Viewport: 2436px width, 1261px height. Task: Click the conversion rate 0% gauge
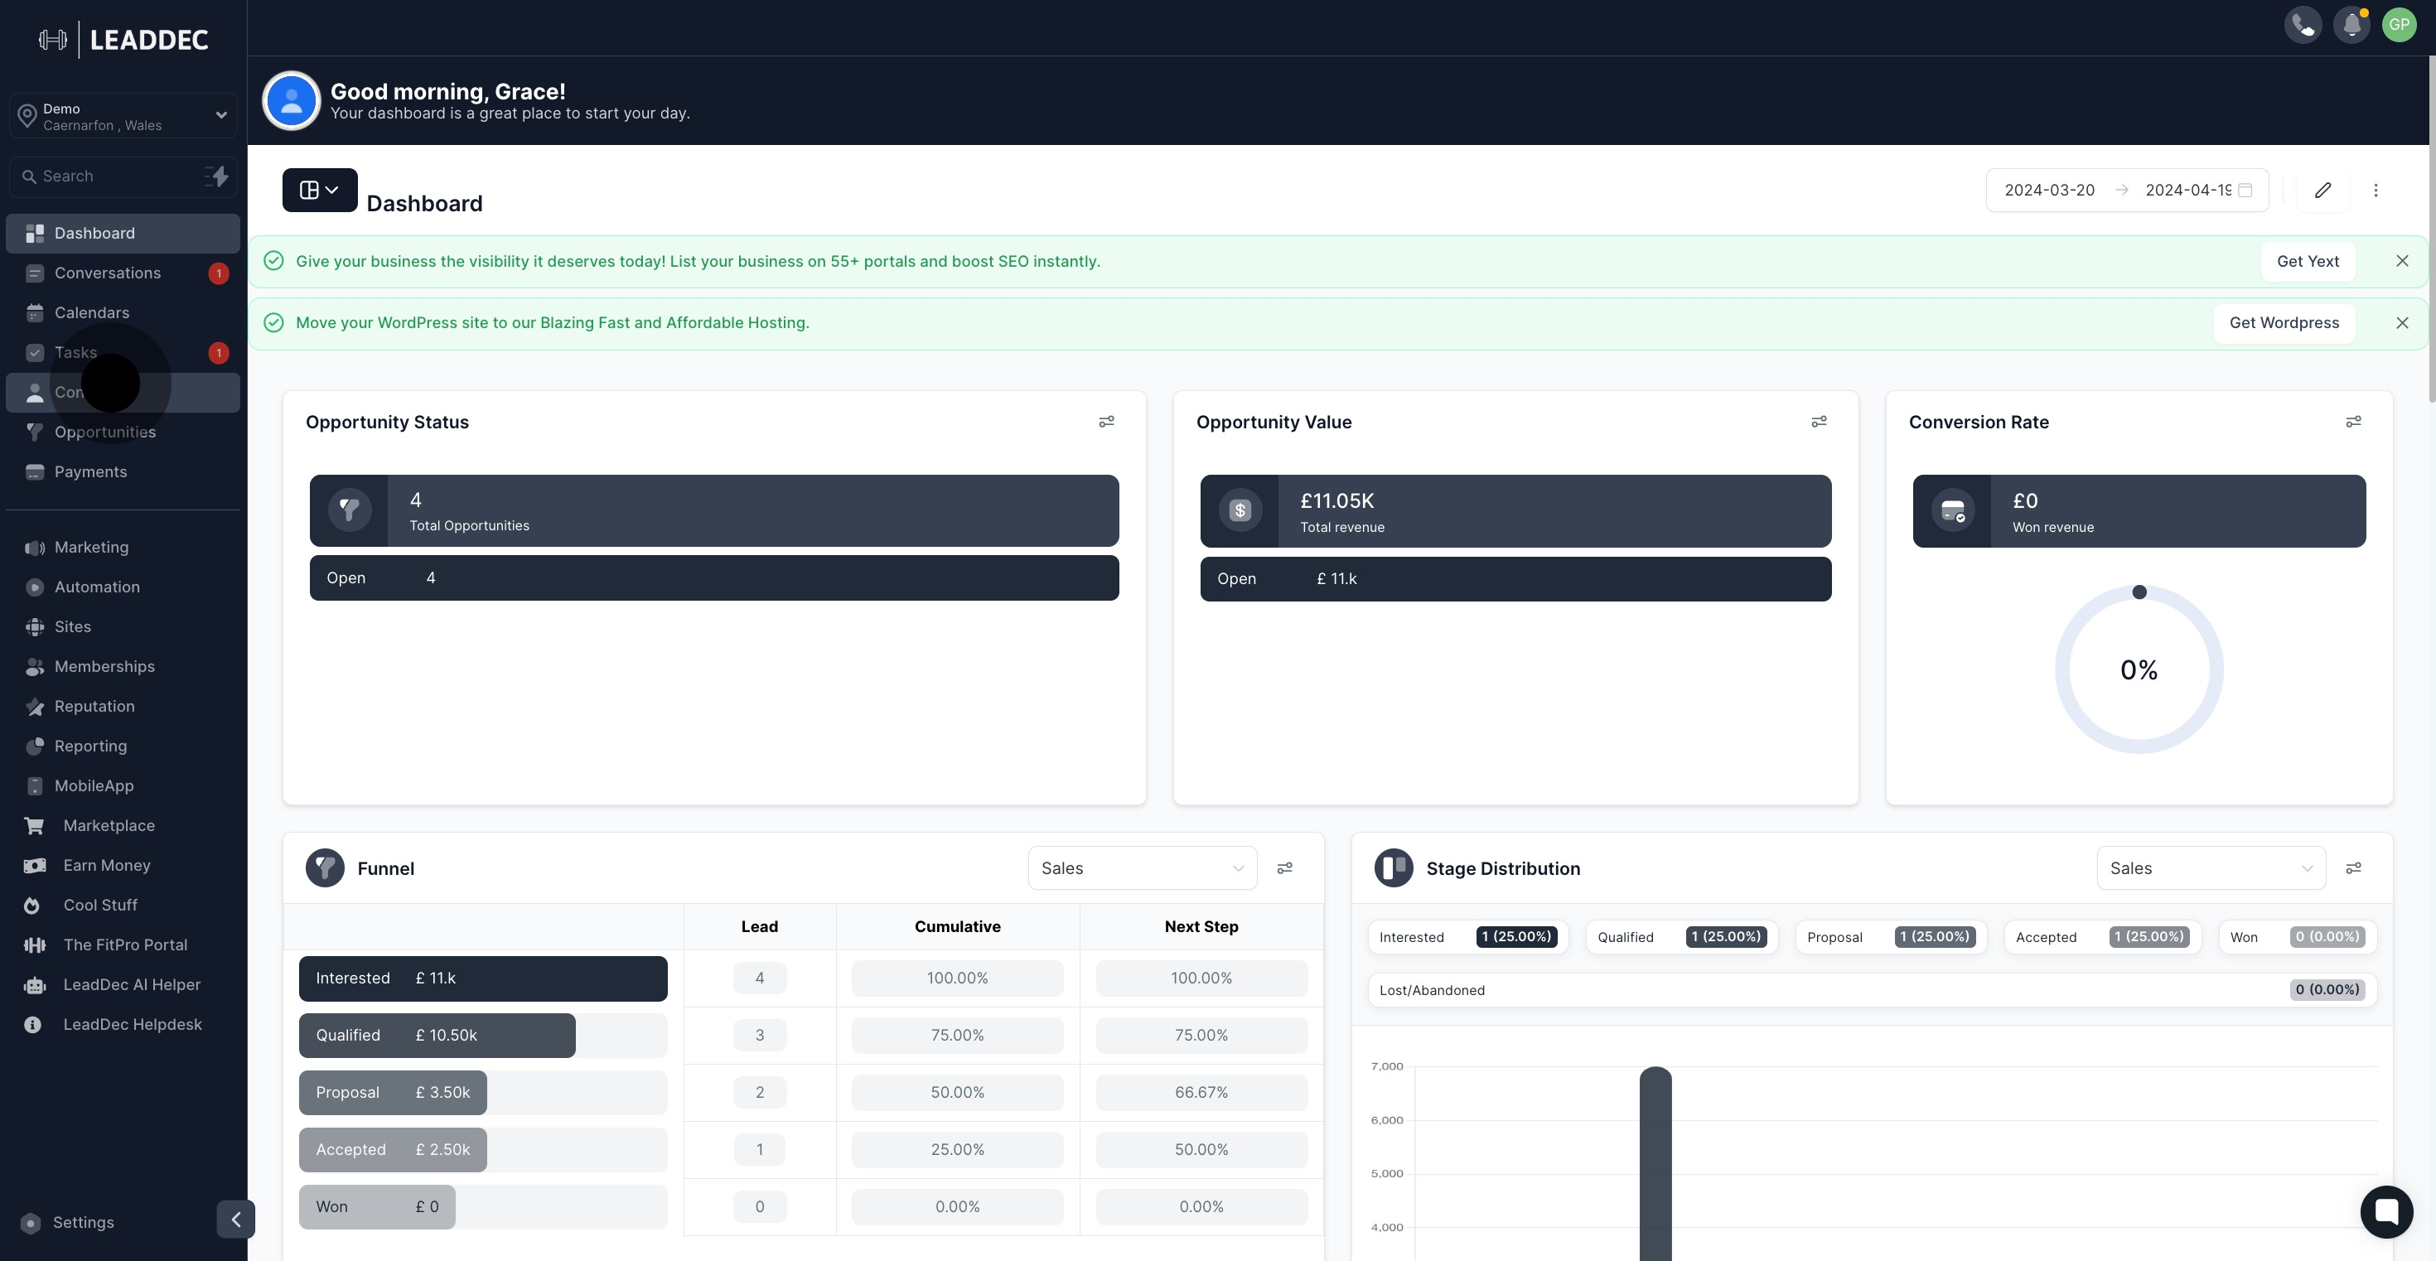click(x=2139, y=669)
